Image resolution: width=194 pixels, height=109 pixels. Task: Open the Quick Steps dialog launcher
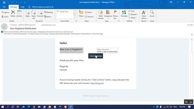tap(76, 21)
